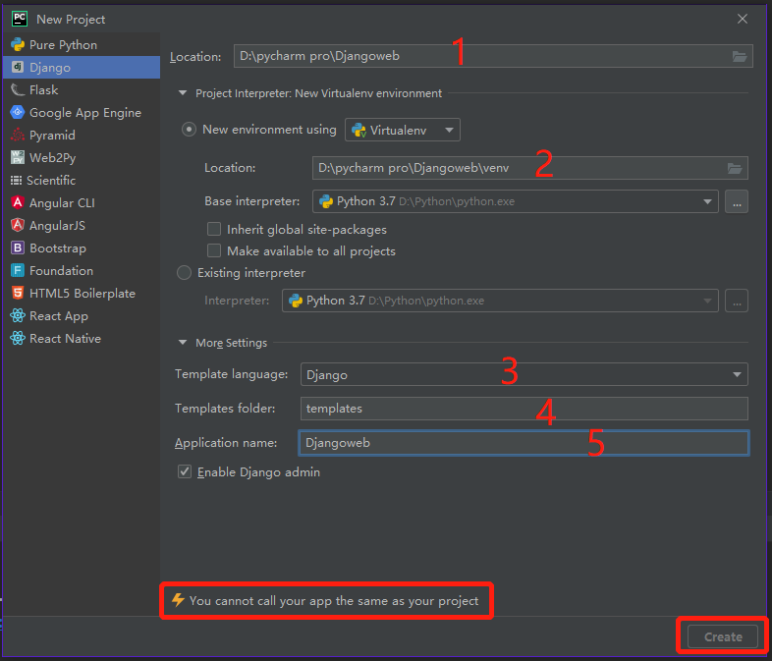Collapse More Settings section
Screen dimensions: 772x661
point(183,343)
